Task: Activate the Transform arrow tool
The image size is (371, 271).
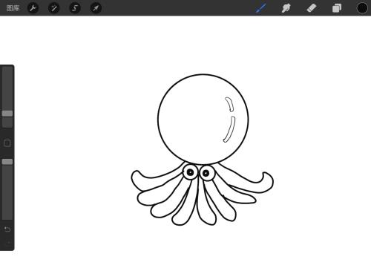Action: pos(96,8)
